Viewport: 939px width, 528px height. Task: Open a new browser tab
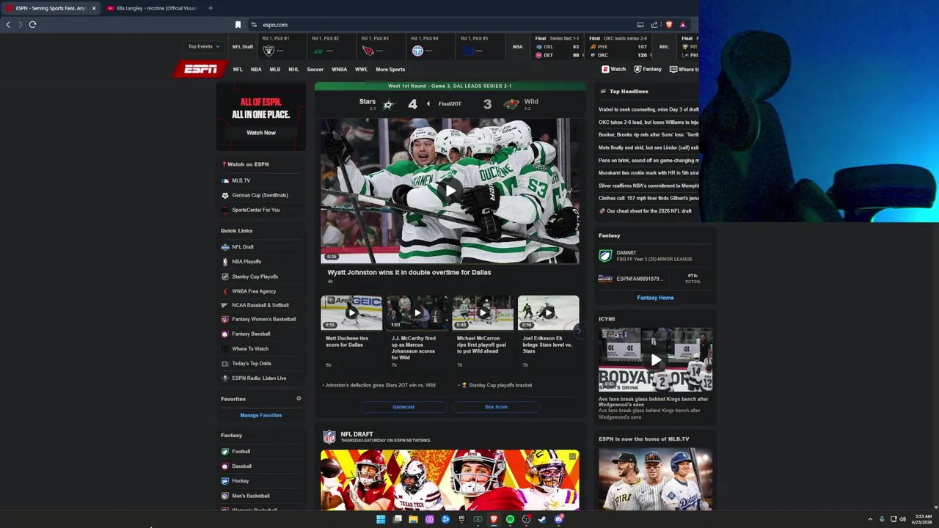pos(210,8)
